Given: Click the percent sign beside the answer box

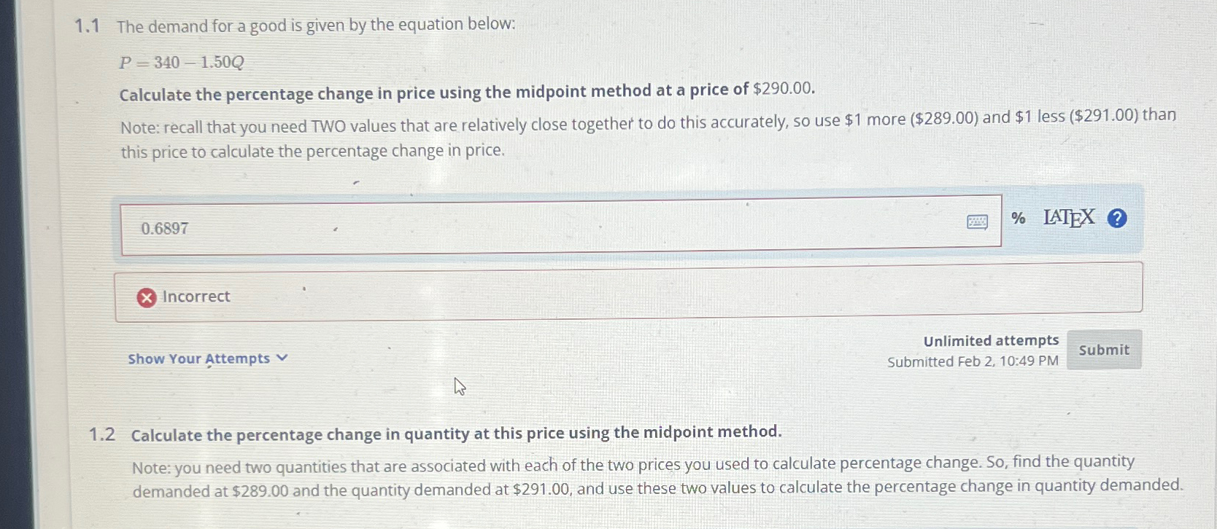Looking at the screenshot, I should click(1018, 218).
